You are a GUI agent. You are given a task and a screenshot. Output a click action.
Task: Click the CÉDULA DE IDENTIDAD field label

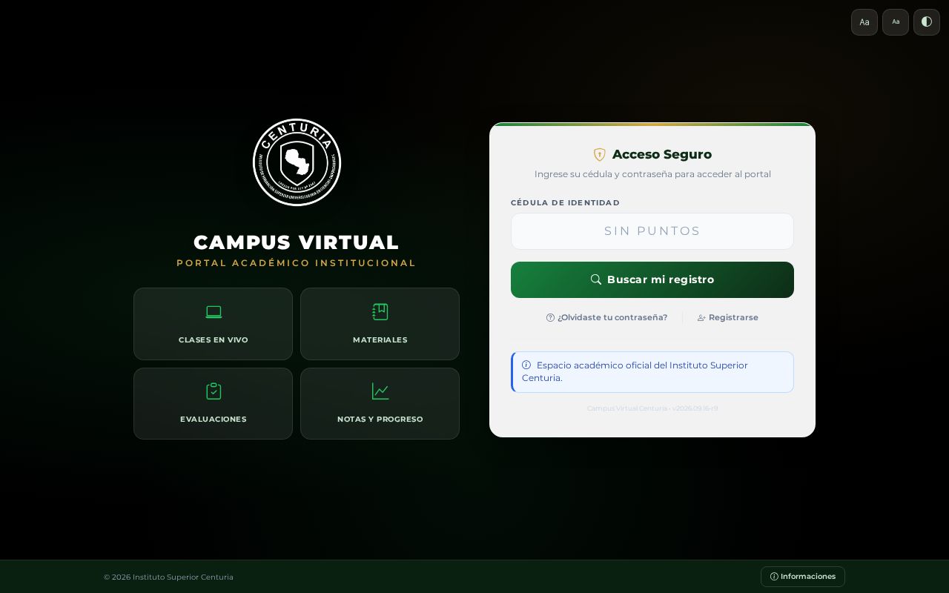[x=565, y=203]
